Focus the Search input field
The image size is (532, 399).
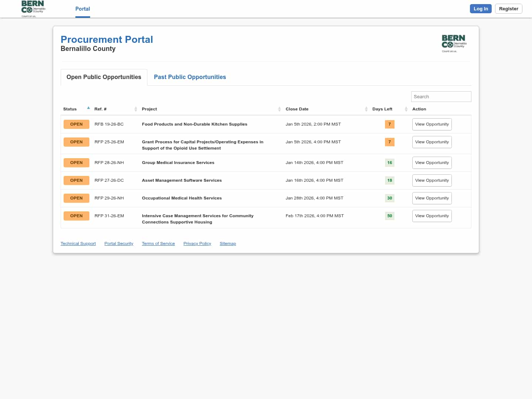click(441, 96)
